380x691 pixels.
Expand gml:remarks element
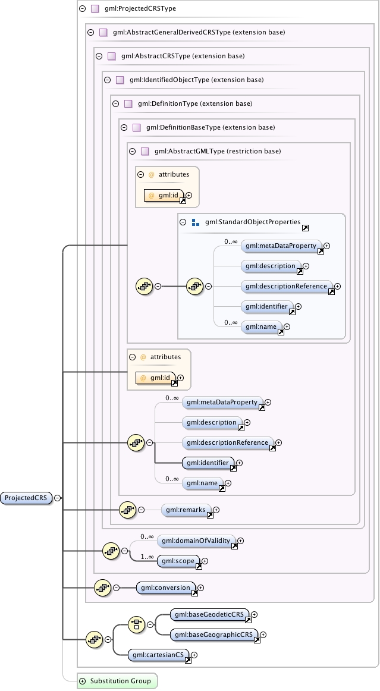tap(216, 510)
